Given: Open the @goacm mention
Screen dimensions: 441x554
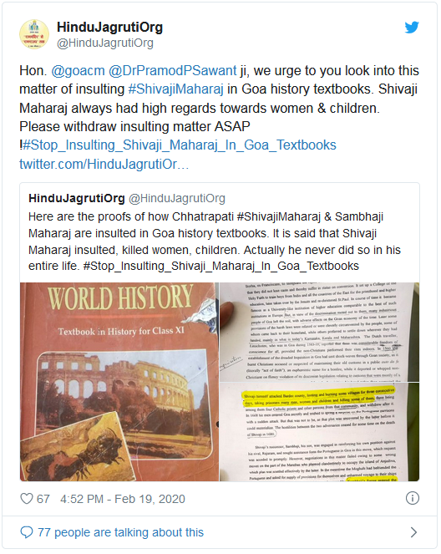Looking at the screenshot, I should [78, 71].
